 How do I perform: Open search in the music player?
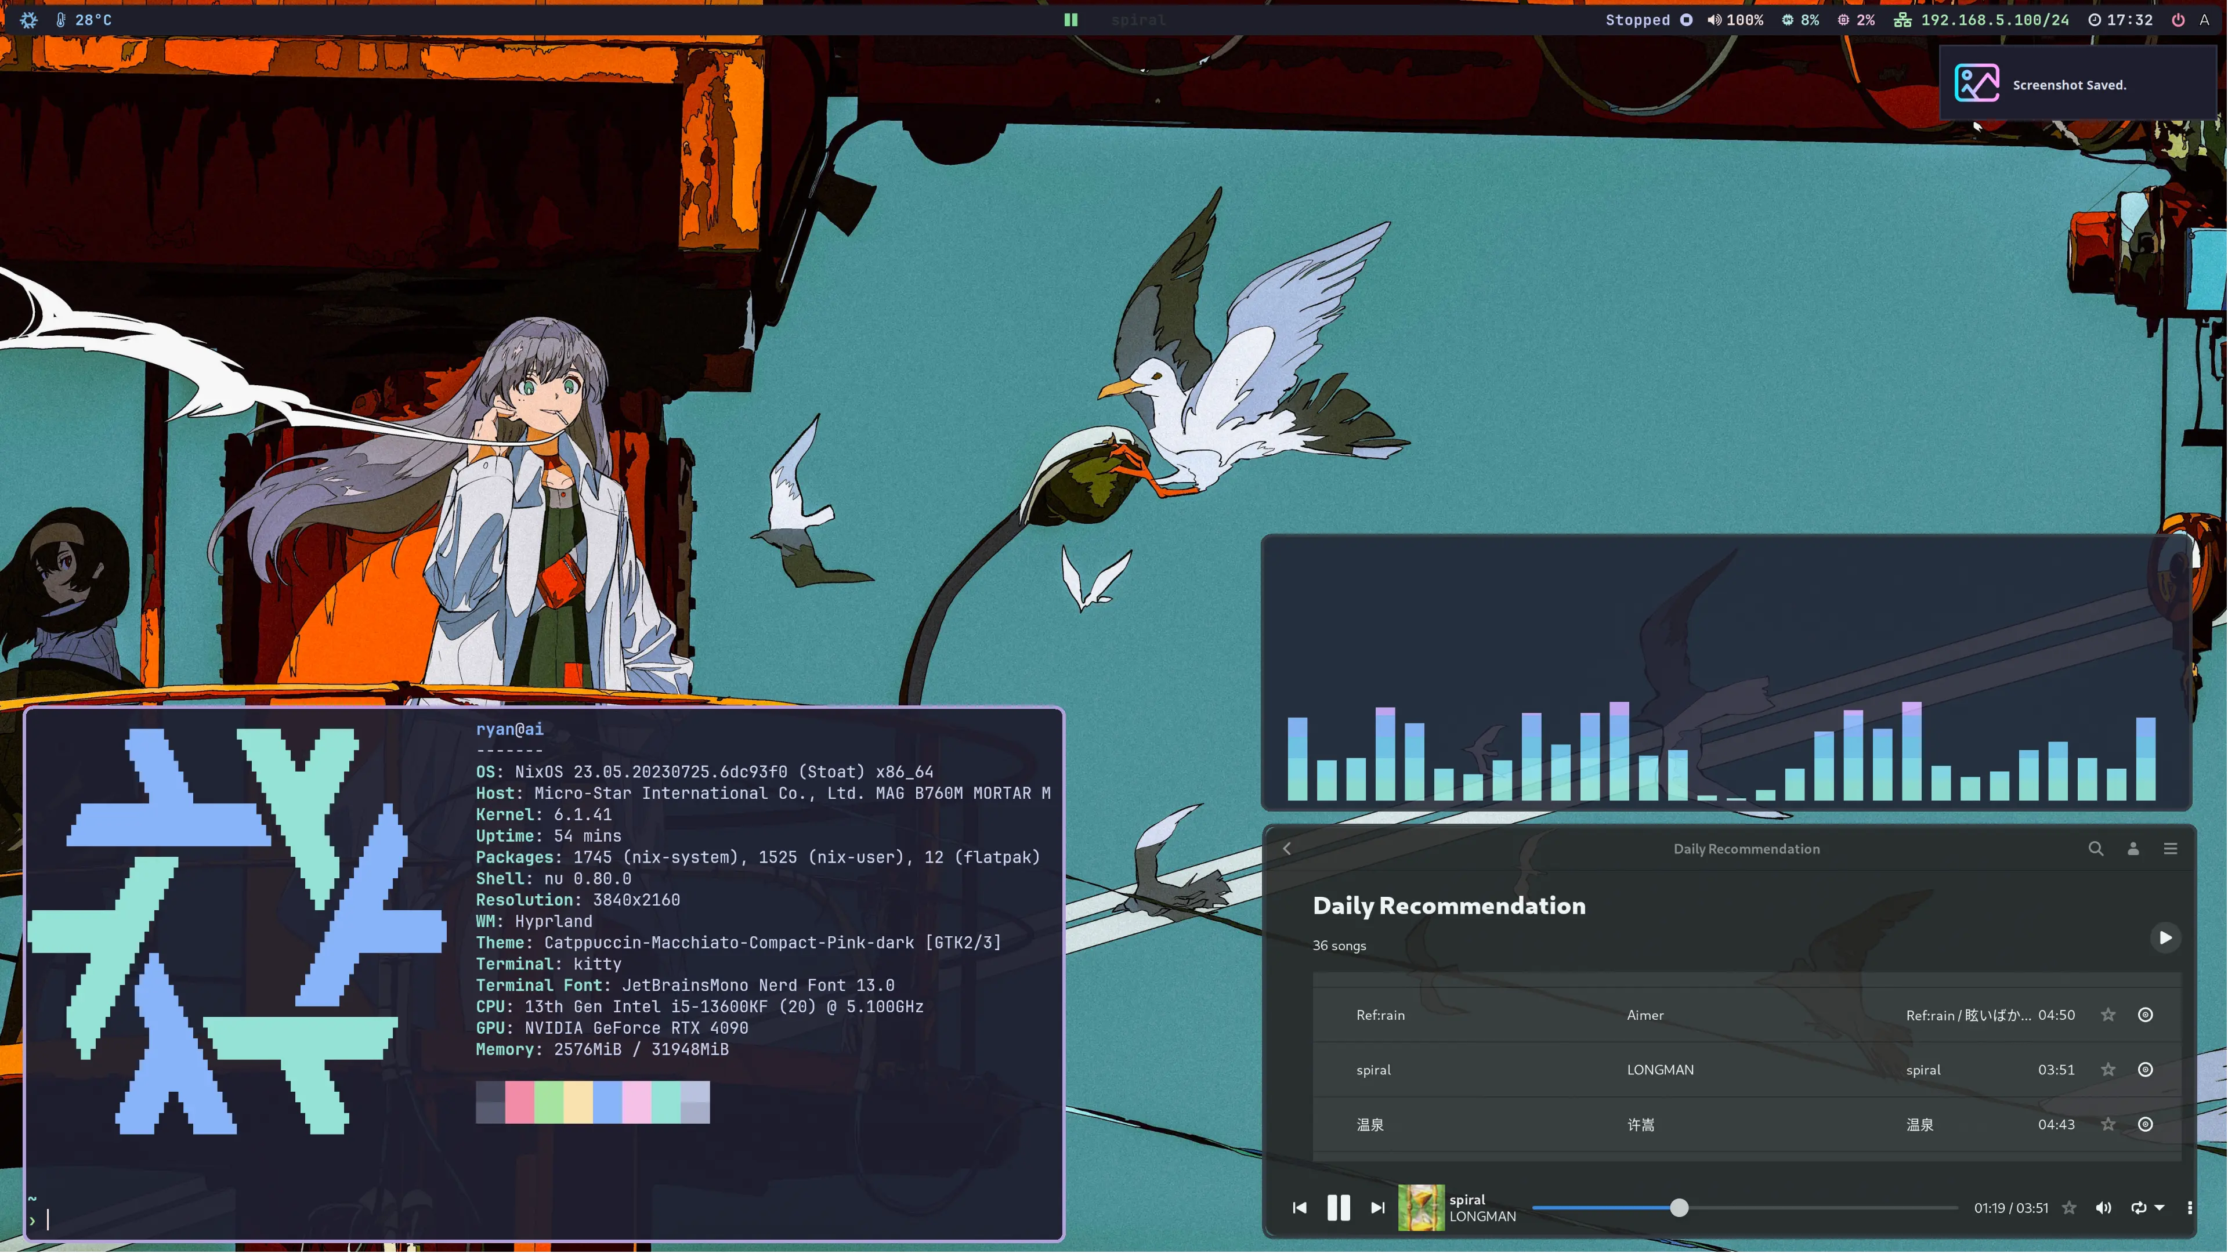point(2096,848)
